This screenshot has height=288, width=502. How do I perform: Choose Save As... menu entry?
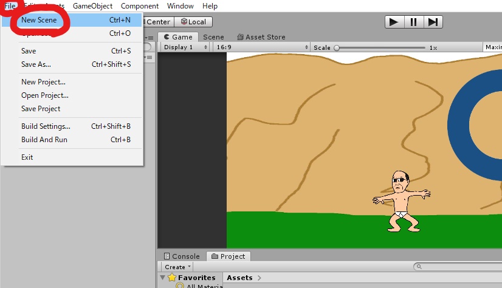click(72, 64)
